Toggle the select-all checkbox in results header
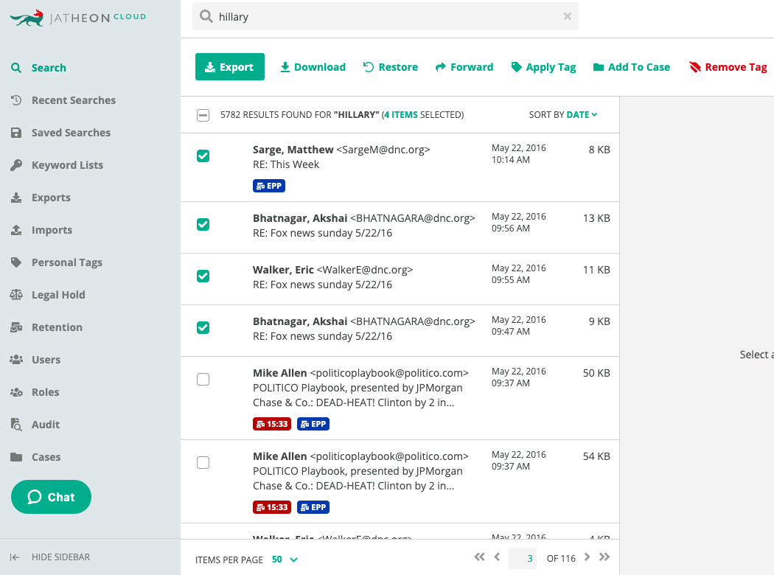Screen dimensions: 774x575 point(203,115)
